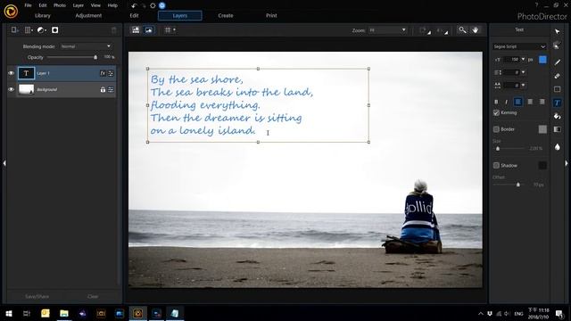Click the show all photos view icon
This screenshot has height=321, width=571.
(x=136, y=30)
